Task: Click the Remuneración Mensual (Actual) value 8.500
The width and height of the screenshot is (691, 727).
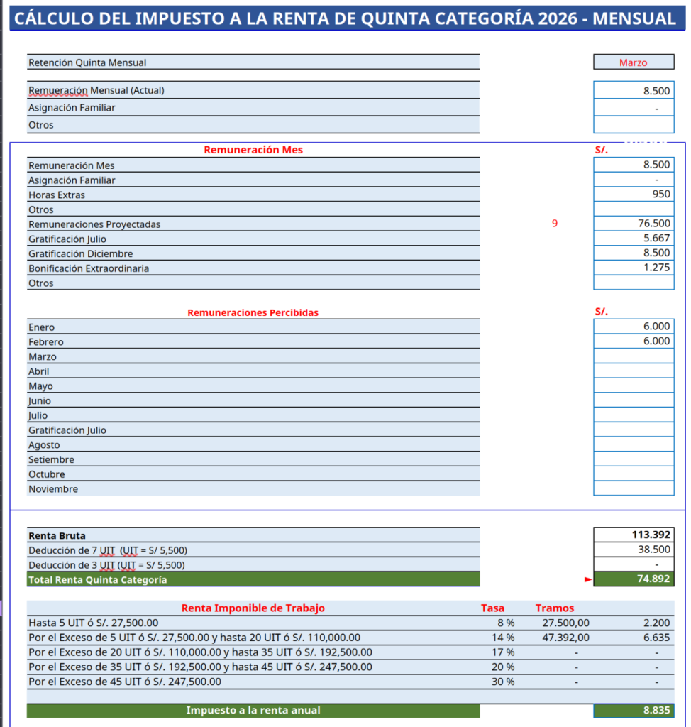Action: pos(633,90)
